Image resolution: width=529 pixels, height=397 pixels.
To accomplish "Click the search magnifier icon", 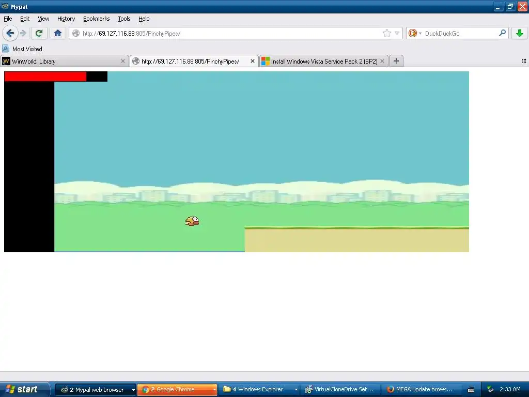I will (x=502, y=33).
